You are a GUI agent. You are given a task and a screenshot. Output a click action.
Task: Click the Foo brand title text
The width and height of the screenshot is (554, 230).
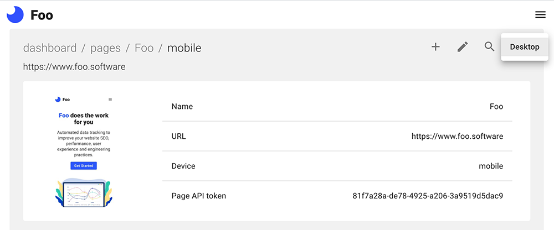pos(42,15)
